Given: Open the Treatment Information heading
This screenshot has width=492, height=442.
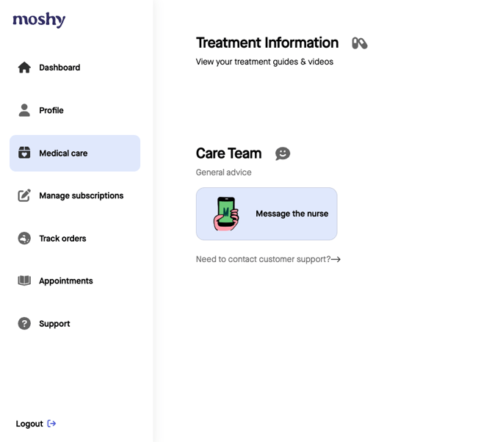Looking at the screenshot, I should tap(267, 43).
